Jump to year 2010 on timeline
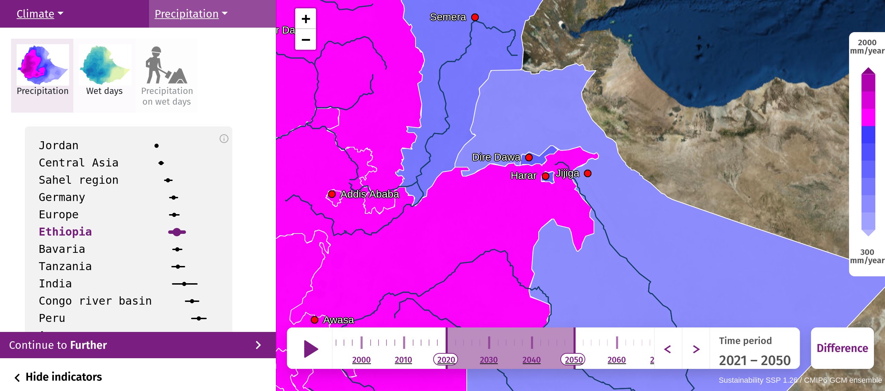 click(403, 360)
